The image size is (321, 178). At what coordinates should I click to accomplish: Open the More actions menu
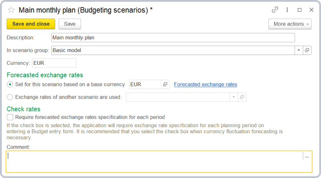[x=290, y=24]
